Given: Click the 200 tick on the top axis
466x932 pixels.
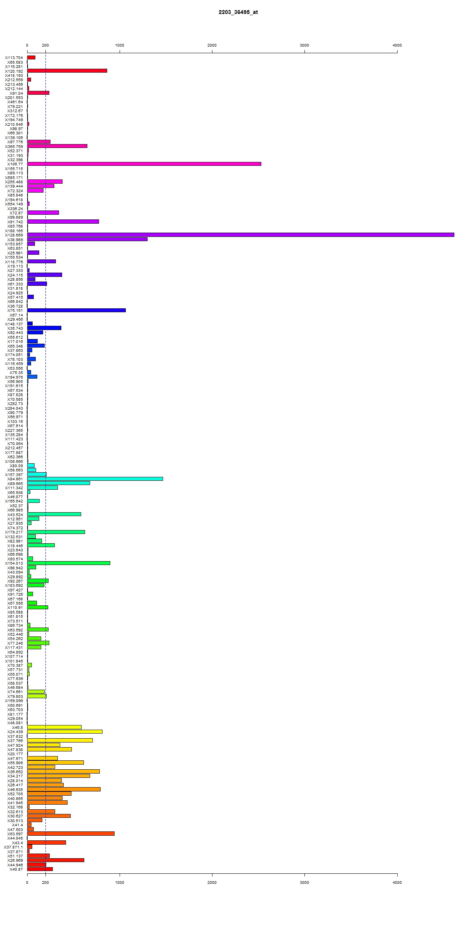Looking at the screenshot, I should 45,45.
